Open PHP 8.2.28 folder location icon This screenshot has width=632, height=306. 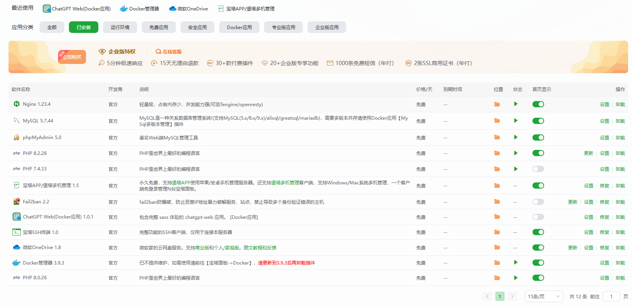click(x=497, y=153)
